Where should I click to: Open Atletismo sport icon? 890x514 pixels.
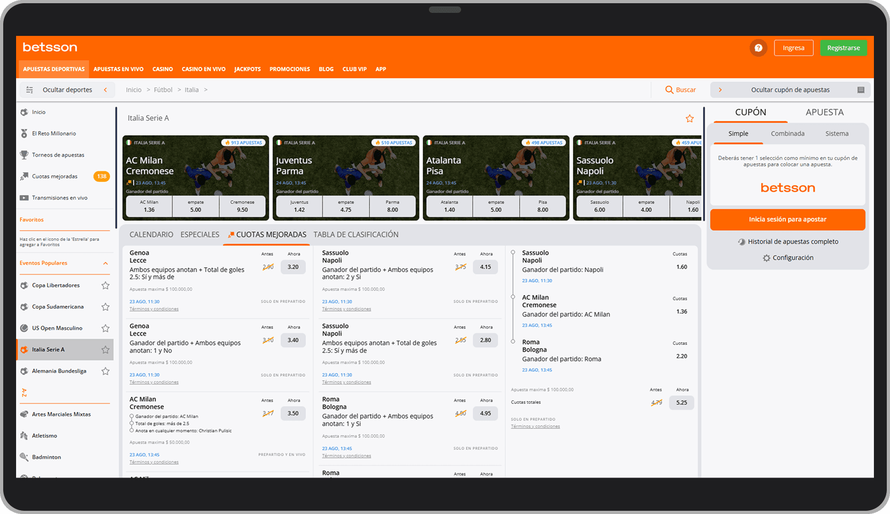[24, 435]
